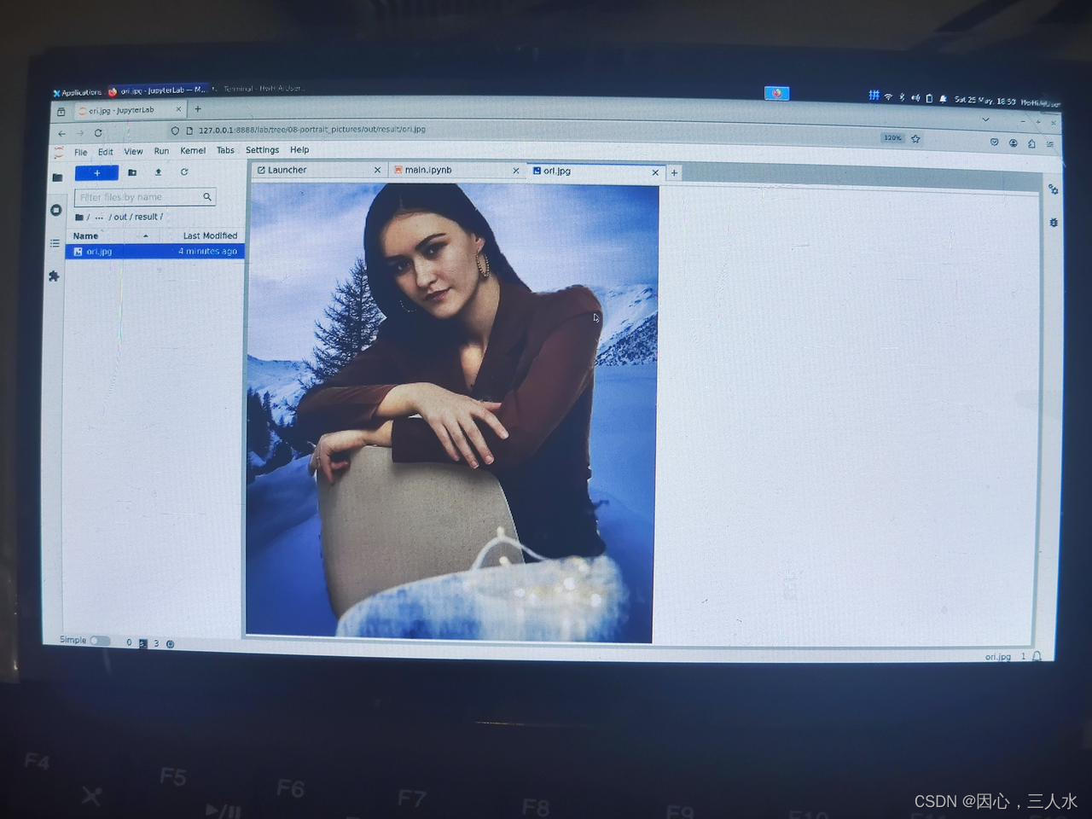Open the Firefox account icon
Image resolution: width=1092 pixels, height=819 pixels.
tap(1014, 143)
